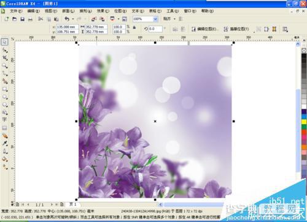Image resolution: width=307 pixels, height=222 pixels.
Task: Expand the Application launcher dropdown arrow
Action: tap(119, 19)
